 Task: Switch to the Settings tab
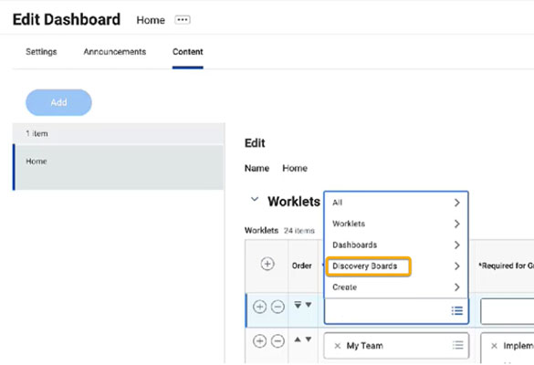41,52
